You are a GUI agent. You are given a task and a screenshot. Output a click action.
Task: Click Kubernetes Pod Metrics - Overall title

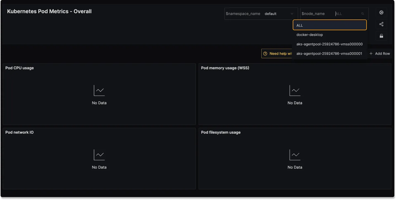[x=49, y=11]
